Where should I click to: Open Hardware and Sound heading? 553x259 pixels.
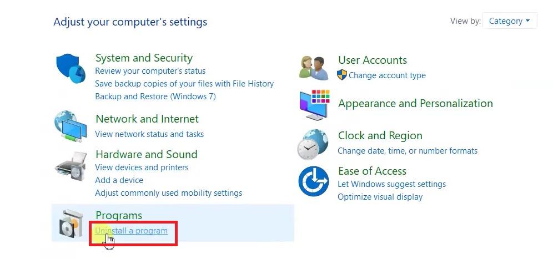(x=147, y=154)
